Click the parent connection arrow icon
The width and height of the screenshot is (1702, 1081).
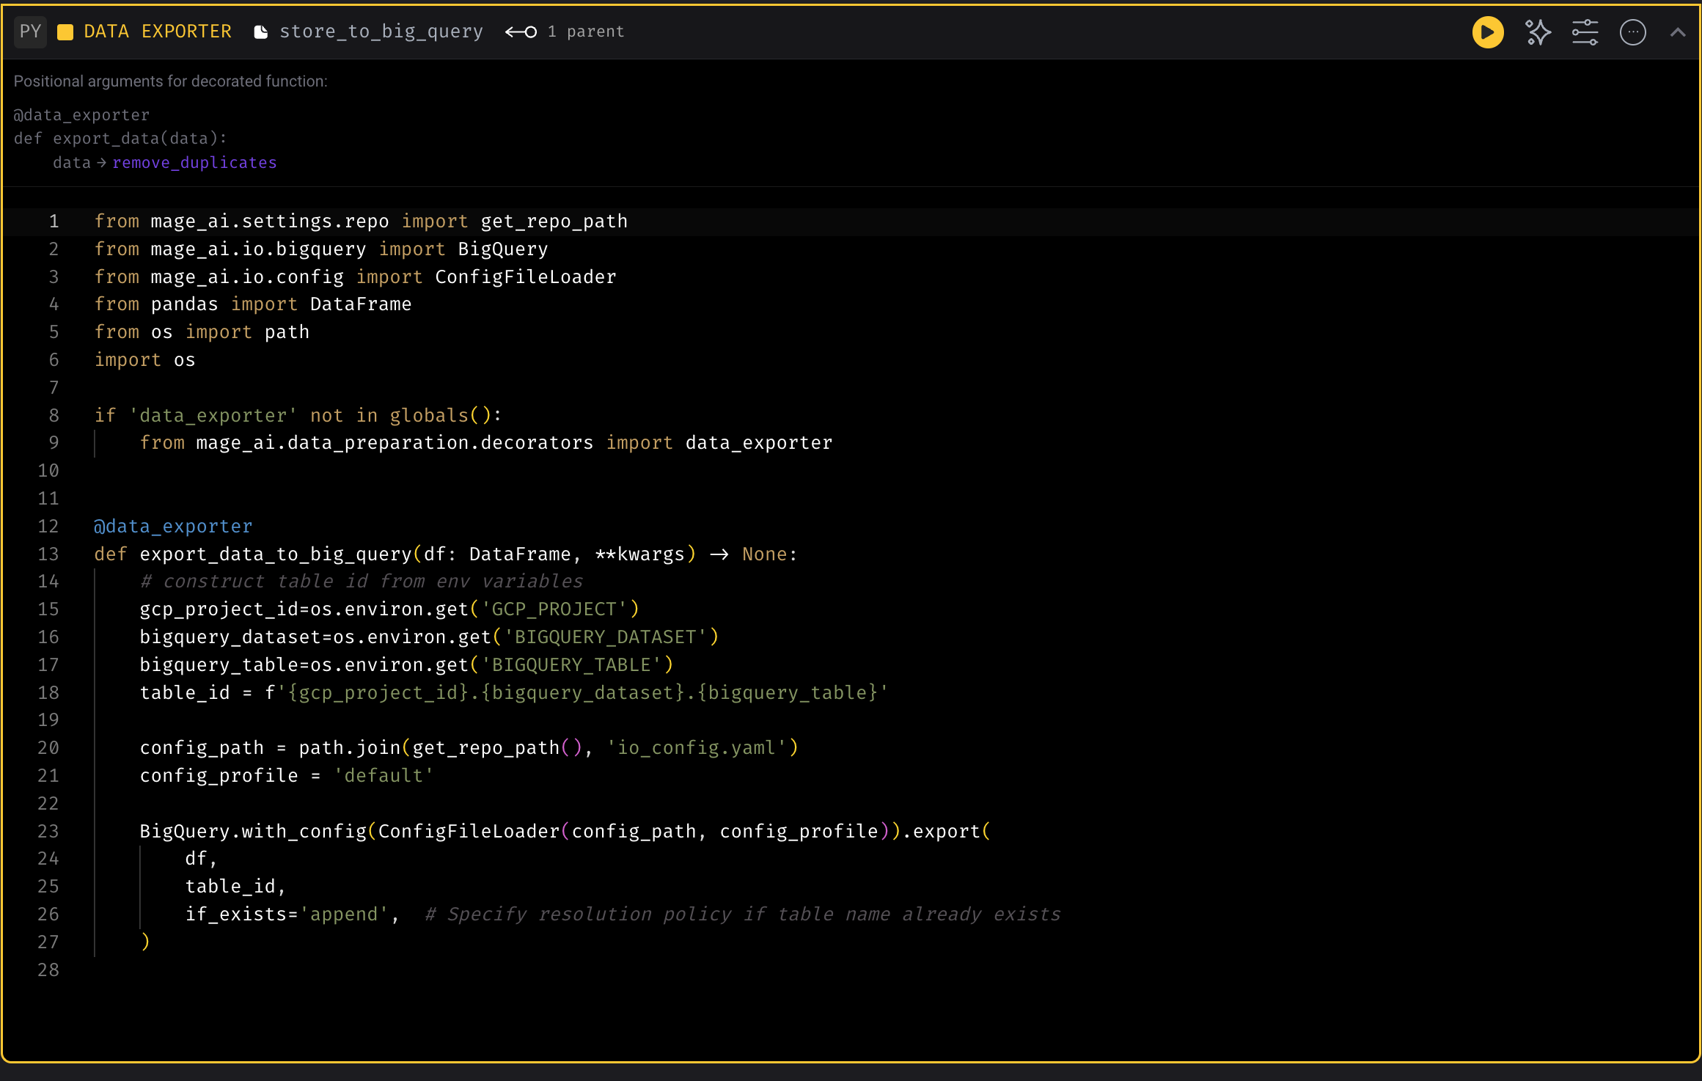tap(521, 32)
